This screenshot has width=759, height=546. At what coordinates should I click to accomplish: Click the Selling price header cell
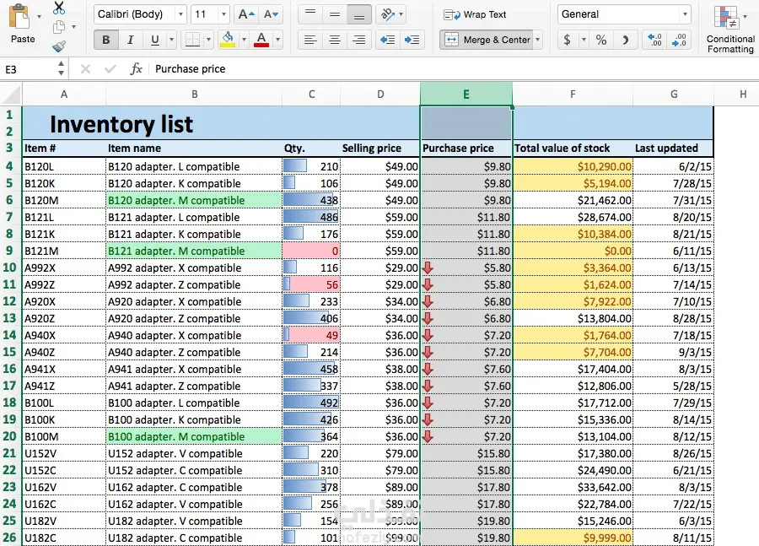380,148
